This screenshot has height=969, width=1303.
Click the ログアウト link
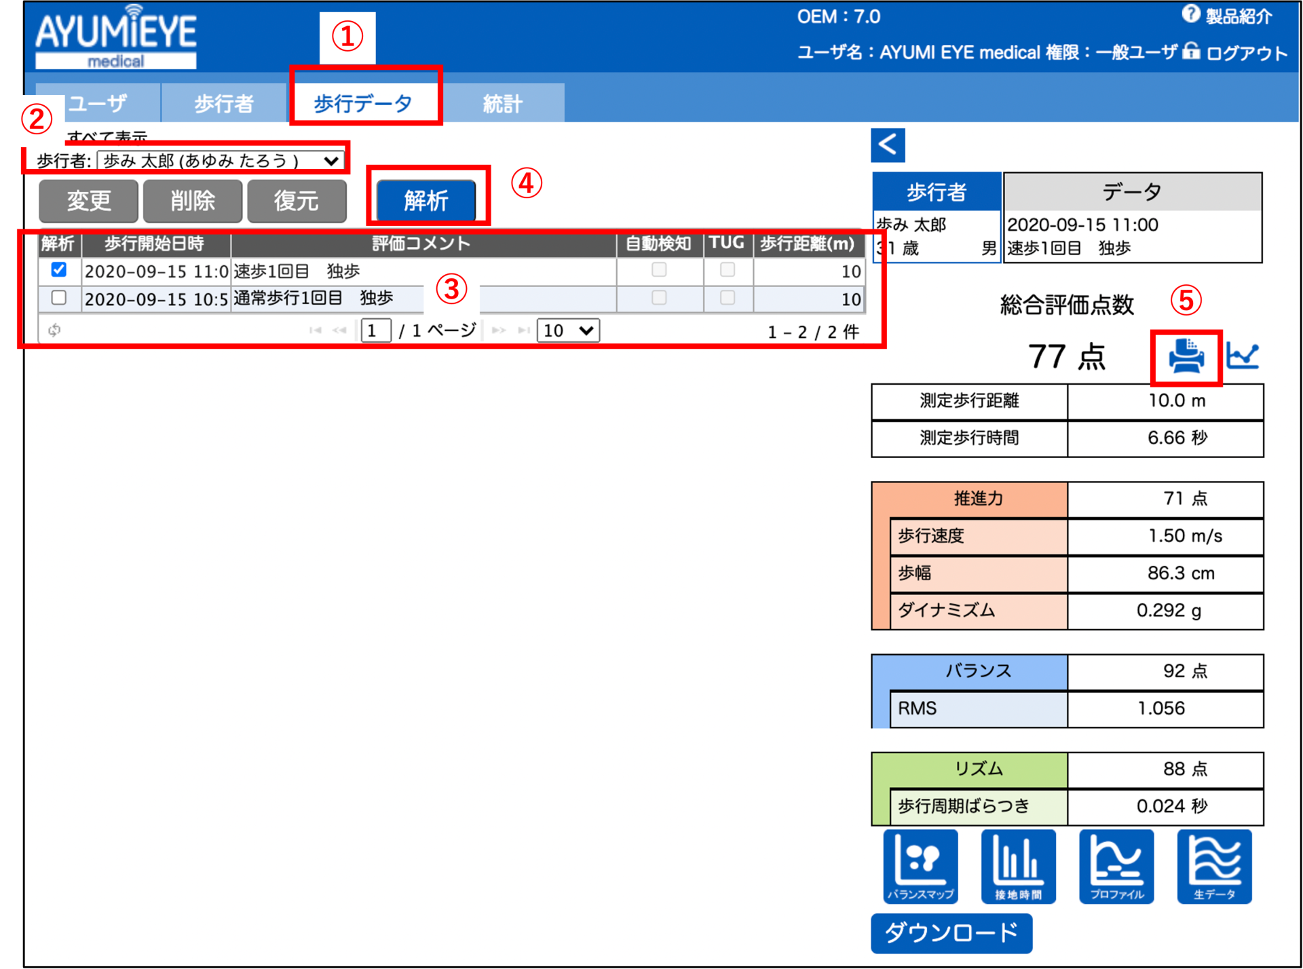pos(1246,53)
